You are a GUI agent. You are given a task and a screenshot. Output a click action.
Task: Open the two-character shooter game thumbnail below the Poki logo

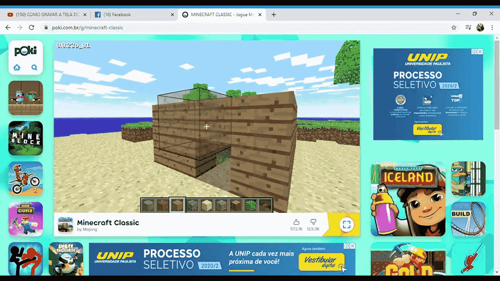[25, 98]
